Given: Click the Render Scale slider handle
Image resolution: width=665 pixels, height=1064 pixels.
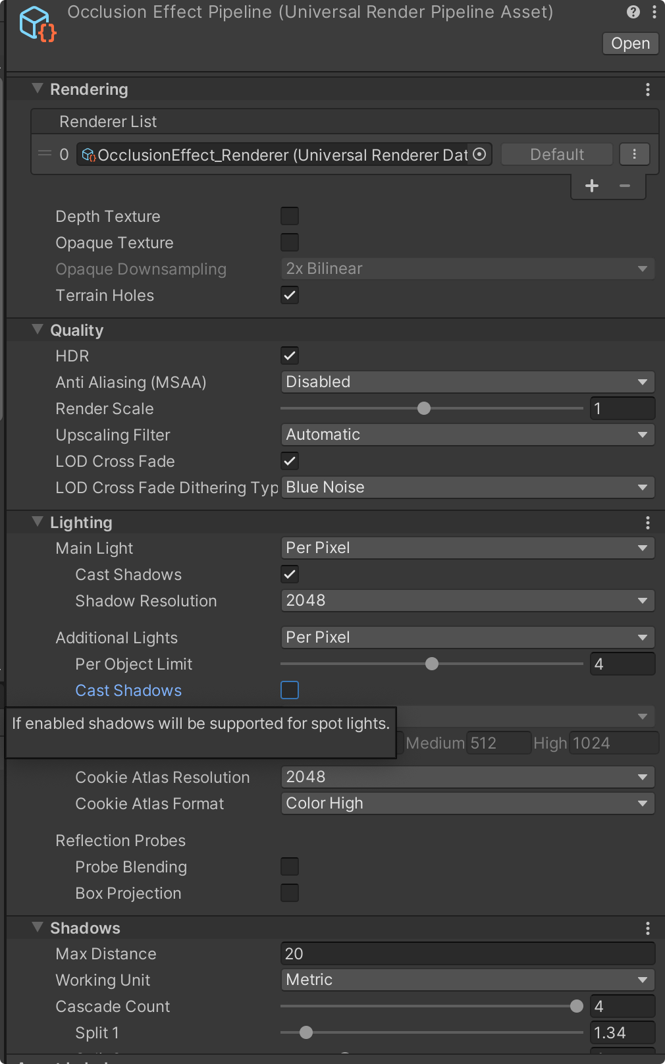Looking at the screenshot, I should (424, 408).
